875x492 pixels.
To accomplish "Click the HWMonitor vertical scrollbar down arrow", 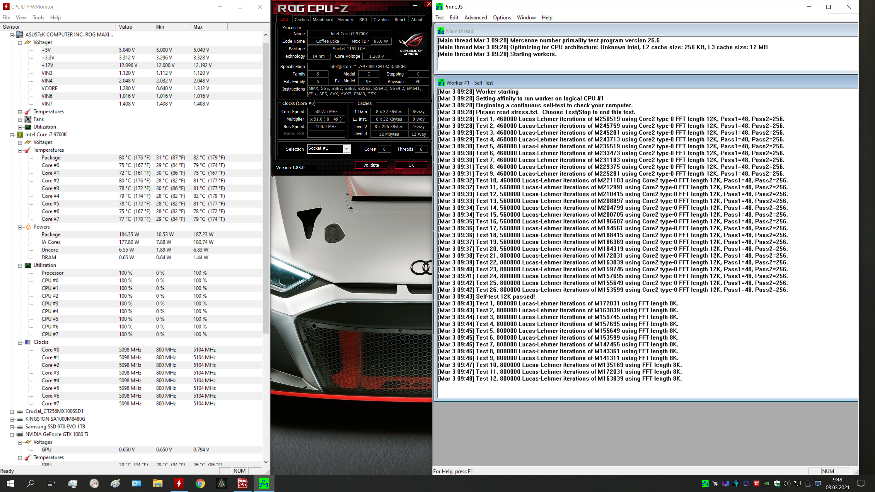I will (x=266, y=462).
